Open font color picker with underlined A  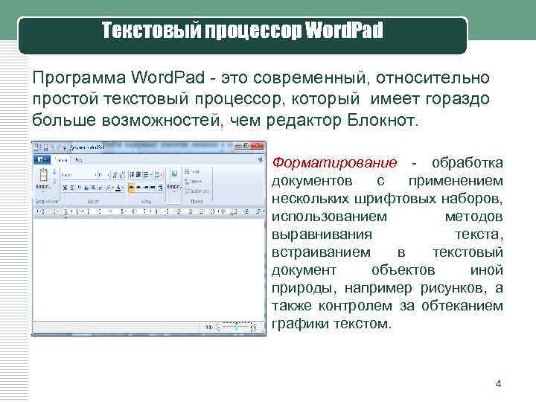119,188
